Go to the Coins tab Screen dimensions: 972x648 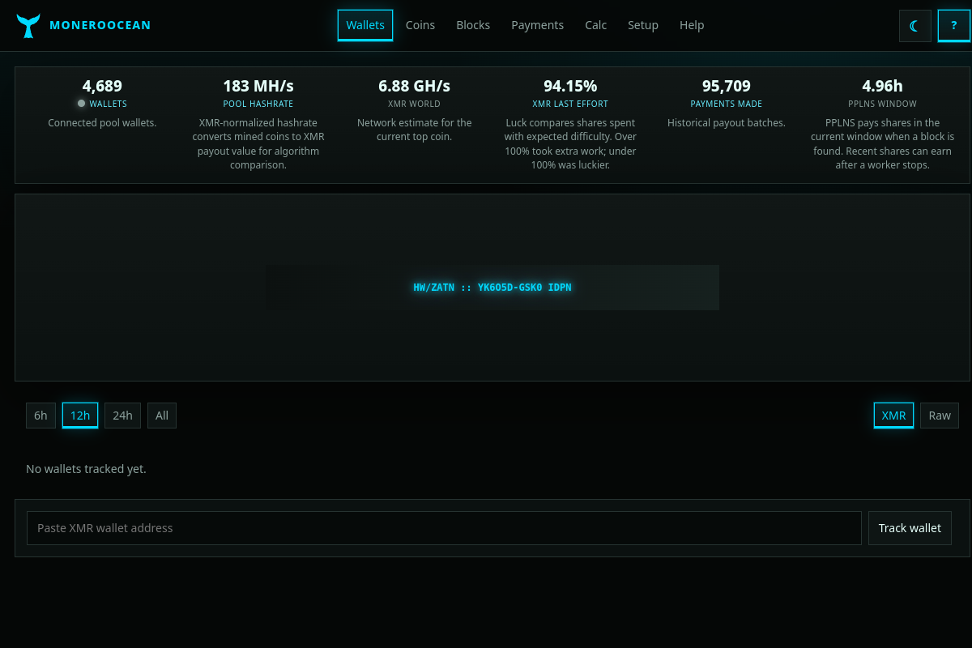click(420, 25)
